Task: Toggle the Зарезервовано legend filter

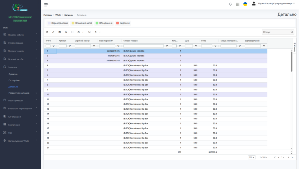Action: (x=58, y=23)
